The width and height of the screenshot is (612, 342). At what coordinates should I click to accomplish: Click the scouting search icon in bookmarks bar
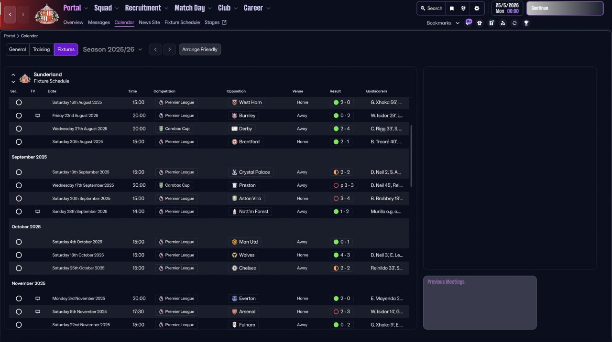coord(503,23)
